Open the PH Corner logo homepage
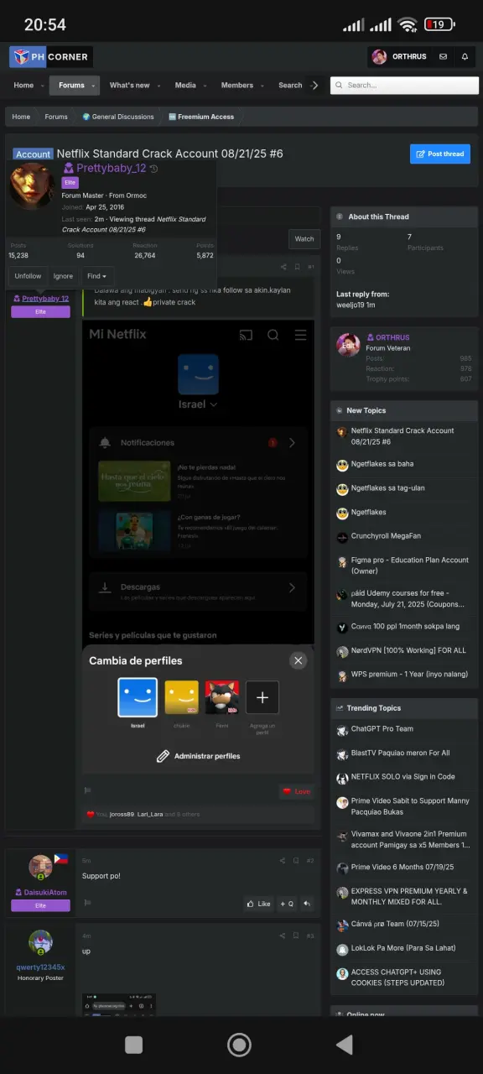 tap(50, 57)
